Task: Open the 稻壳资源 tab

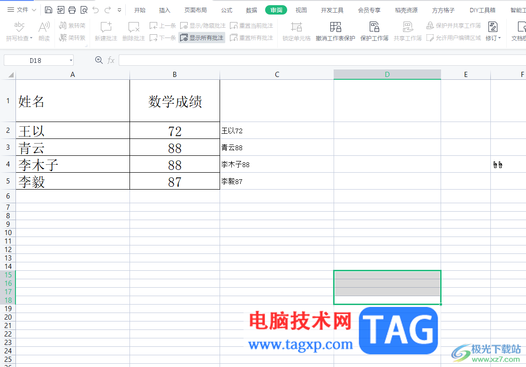Action: [x=406, y=10]
